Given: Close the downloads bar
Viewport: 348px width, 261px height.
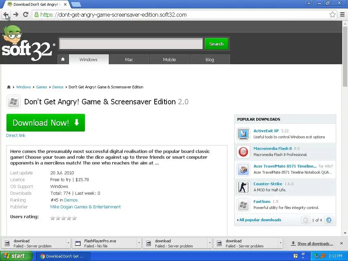Looking at the screenshot, I should click(341, 243).
